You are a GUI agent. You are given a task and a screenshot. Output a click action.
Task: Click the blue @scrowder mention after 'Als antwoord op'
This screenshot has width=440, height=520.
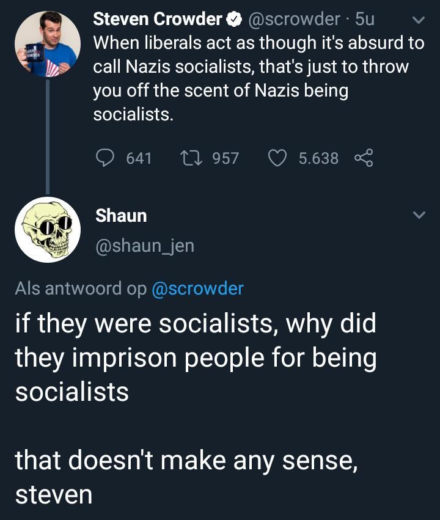coord(197,288)
